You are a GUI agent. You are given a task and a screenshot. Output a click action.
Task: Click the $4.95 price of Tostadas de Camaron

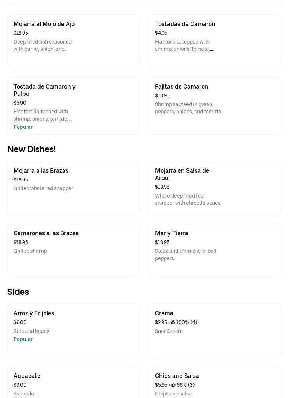point(161,33)
